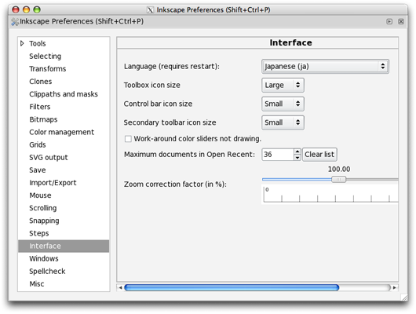
Task: Open the Control bar icon size dropdown
Action: 283,104
